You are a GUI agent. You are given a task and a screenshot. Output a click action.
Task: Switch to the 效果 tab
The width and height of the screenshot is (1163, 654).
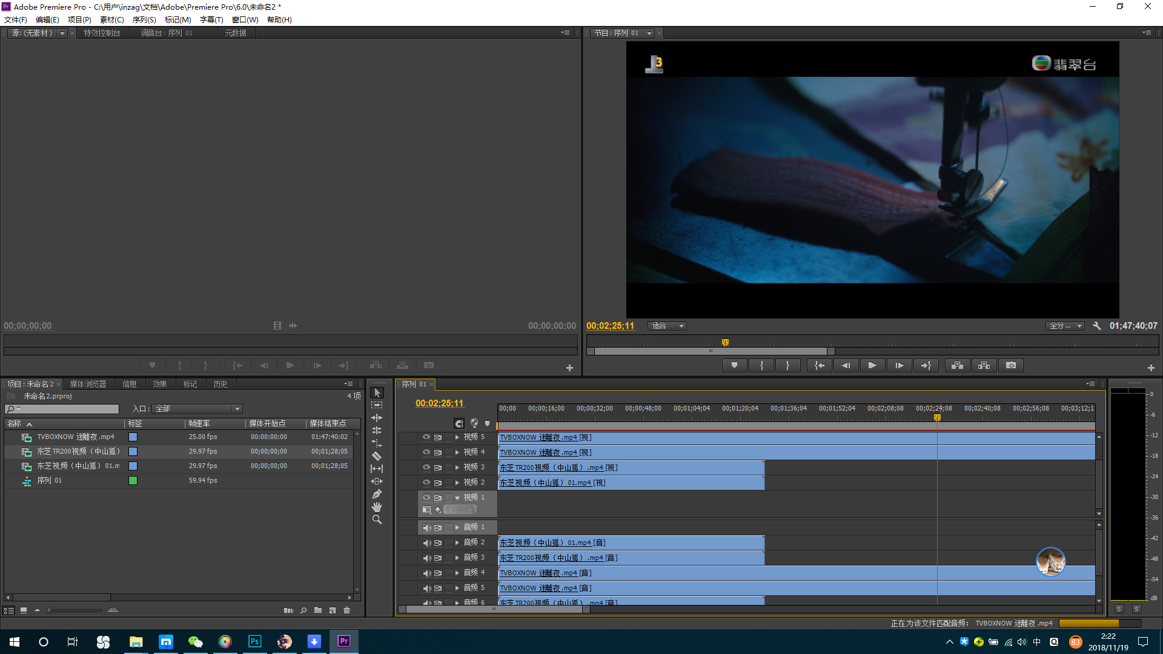coord(160,384)
